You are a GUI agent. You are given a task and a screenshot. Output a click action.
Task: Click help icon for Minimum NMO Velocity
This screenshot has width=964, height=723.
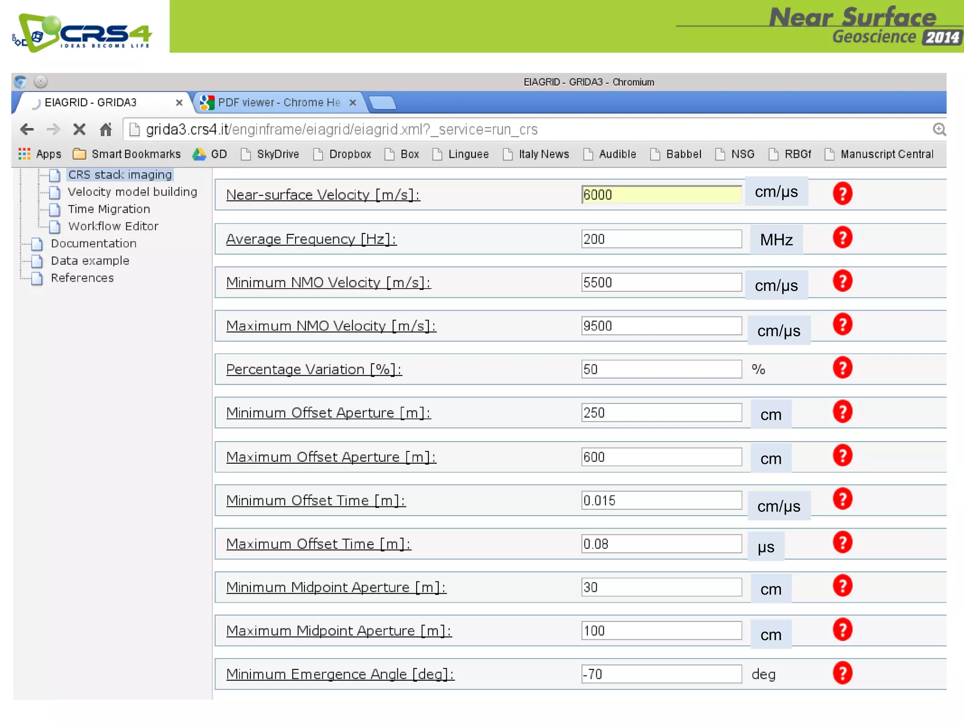click(x=842, y=281)
